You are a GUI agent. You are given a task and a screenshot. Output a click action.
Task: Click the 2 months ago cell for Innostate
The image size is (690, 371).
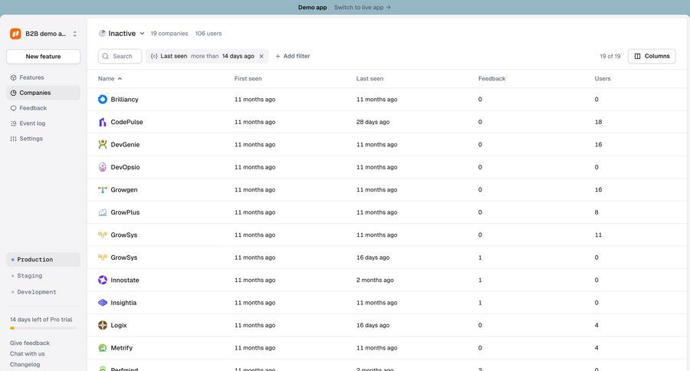(375, 280)
